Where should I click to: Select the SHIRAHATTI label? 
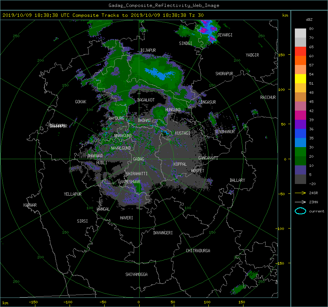137,174
